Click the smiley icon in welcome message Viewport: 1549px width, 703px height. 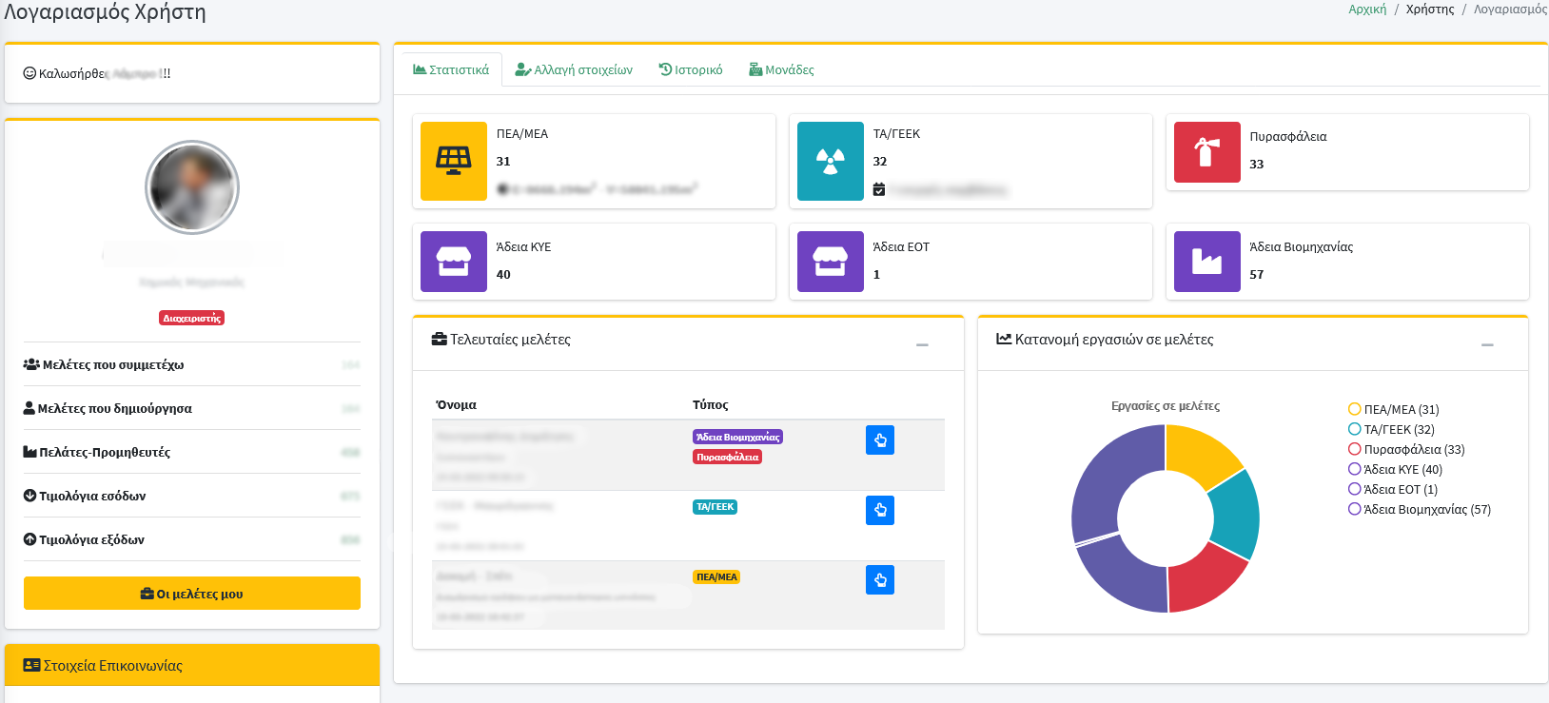click(x=29, y=73)
